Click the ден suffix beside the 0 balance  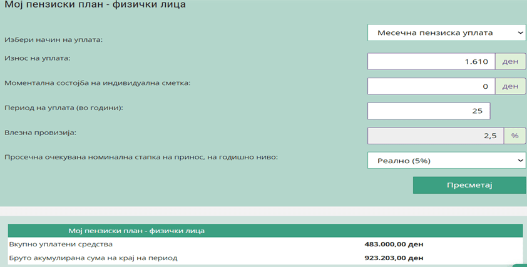click(510, 86)
